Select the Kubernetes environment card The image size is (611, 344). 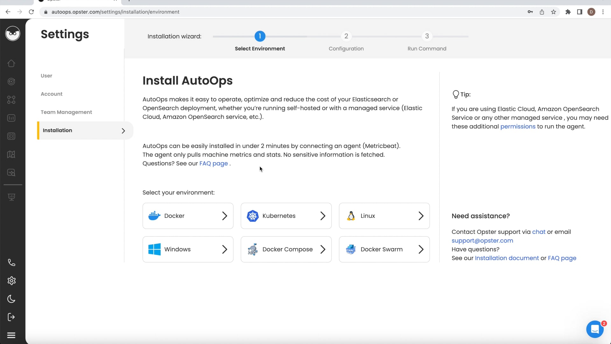tap(286, 216)
